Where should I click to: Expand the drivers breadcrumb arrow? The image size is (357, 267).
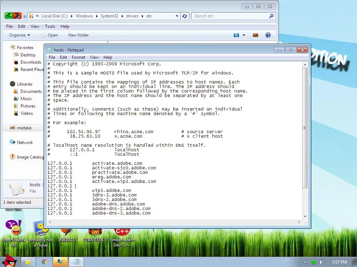tap(143, 16)
